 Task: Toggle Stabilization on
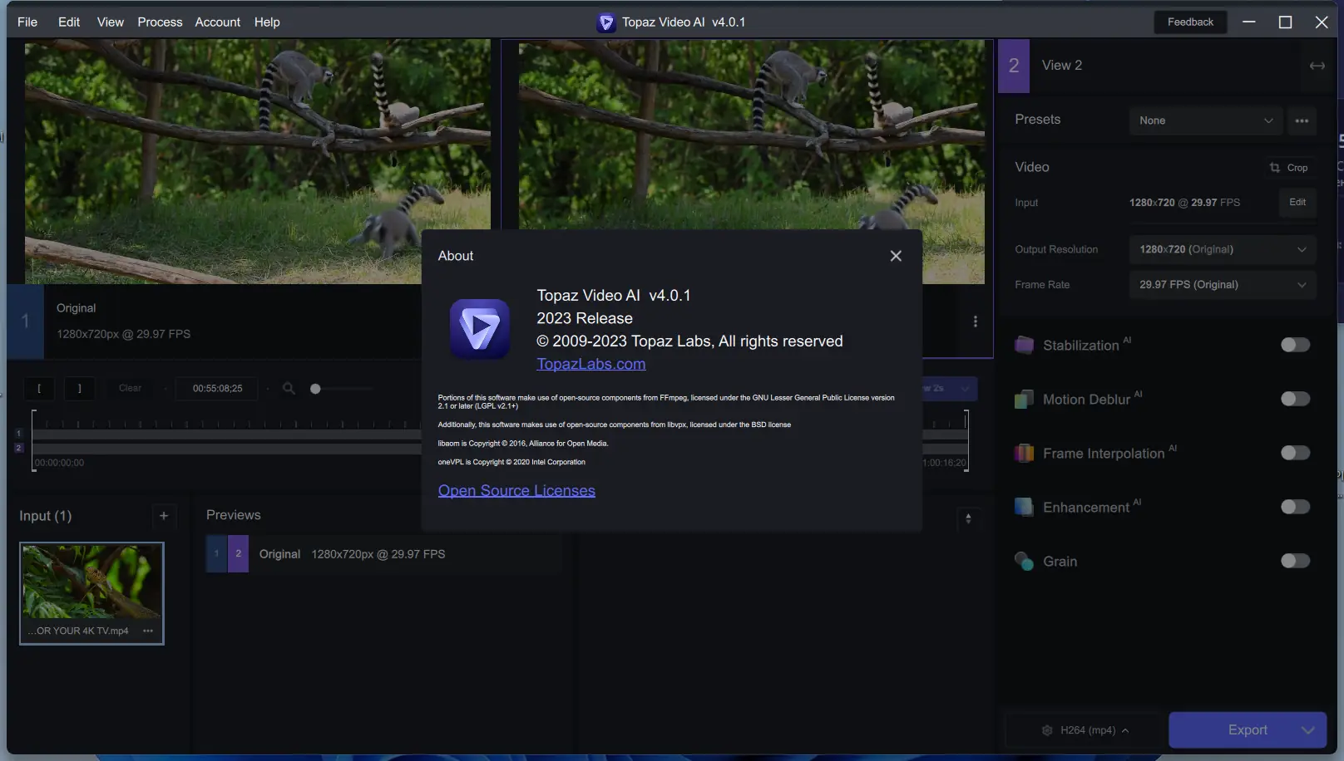(x=1295, y=345)
